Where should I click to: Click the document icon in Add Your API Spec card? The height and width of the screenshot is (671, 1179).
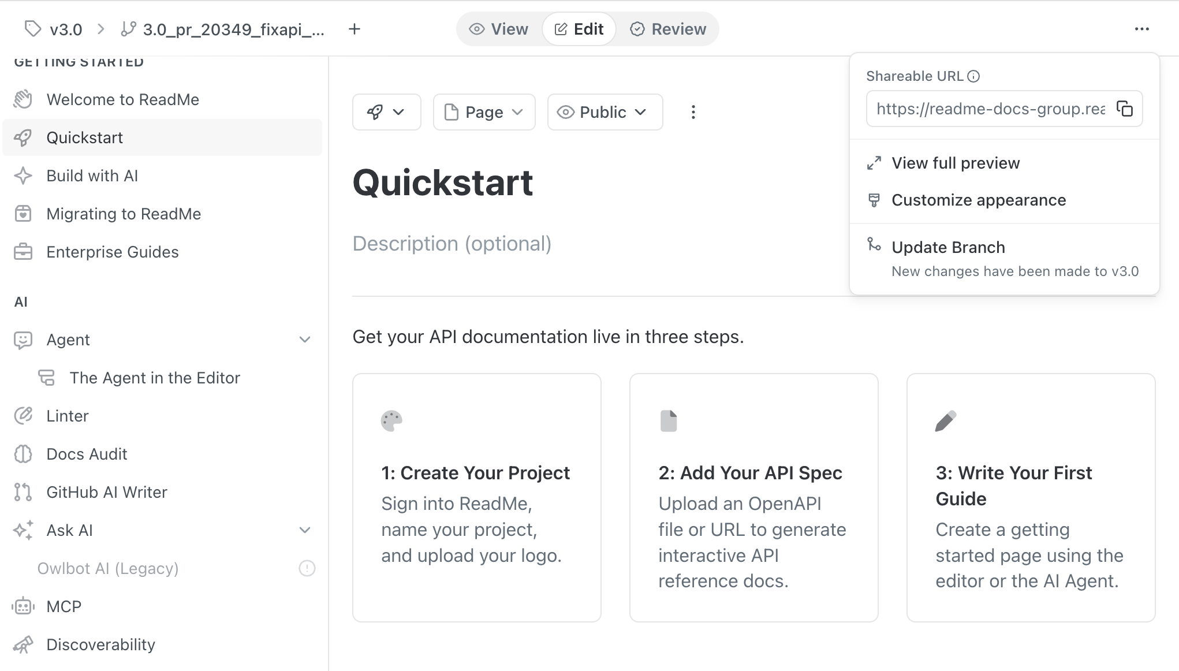[x=669, y=421]
